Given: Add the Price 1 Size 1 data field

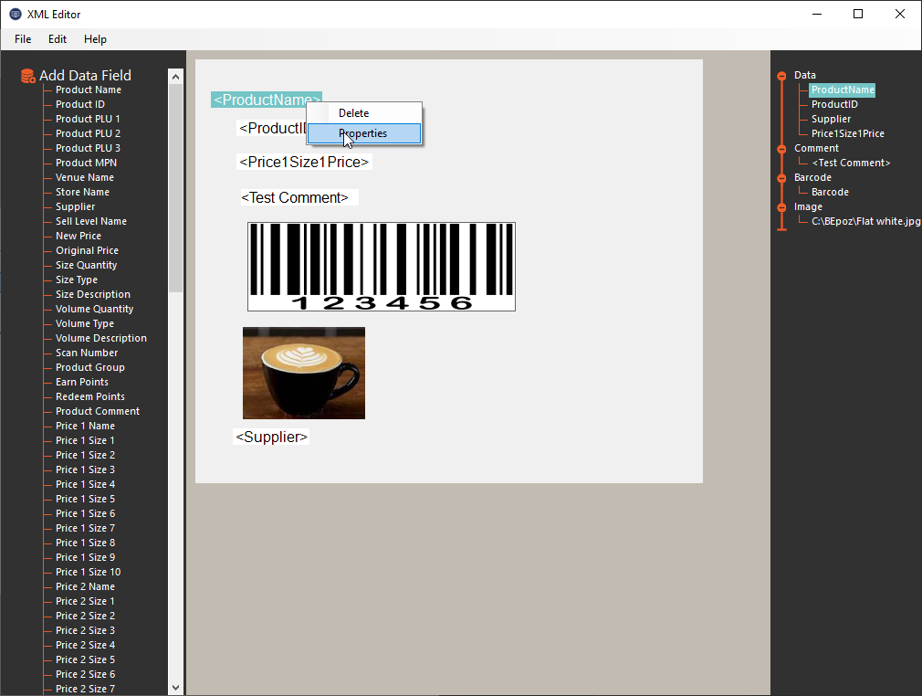Looking at the screenshot, I should [85, 440].
